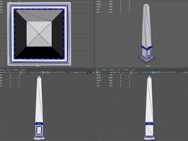Click Exposure icon in bottom-left panel toolbar
The image size is (188, 141).
click(x=85, y=72)
